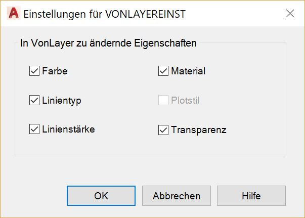This screenshot has height=218, width=305.
Task: Disable the Linienstärke checkbox box
Action: [34, 129]
